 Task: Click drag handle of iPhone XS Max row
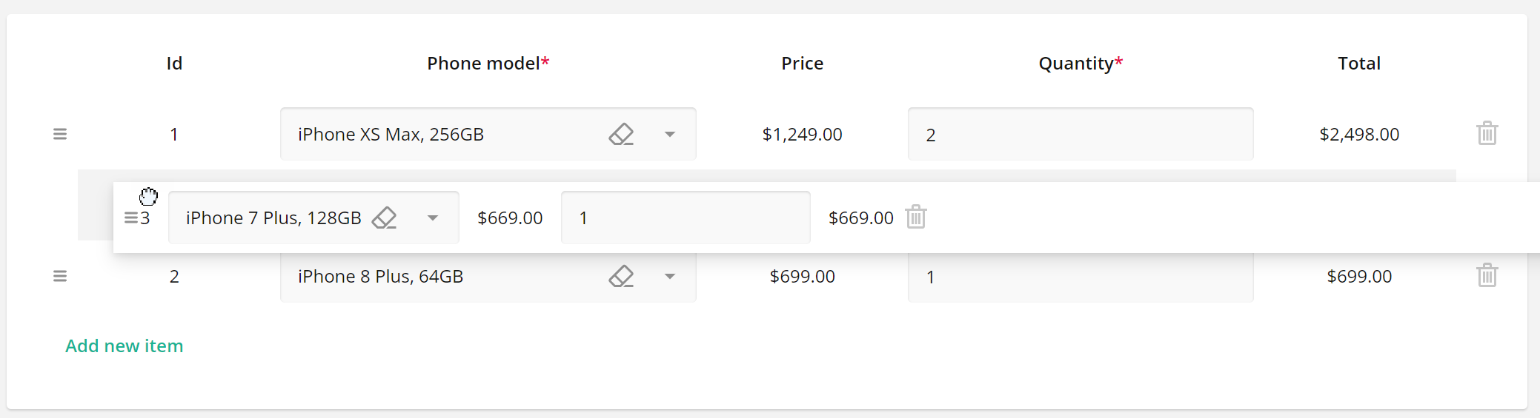(x=60, y=134)
